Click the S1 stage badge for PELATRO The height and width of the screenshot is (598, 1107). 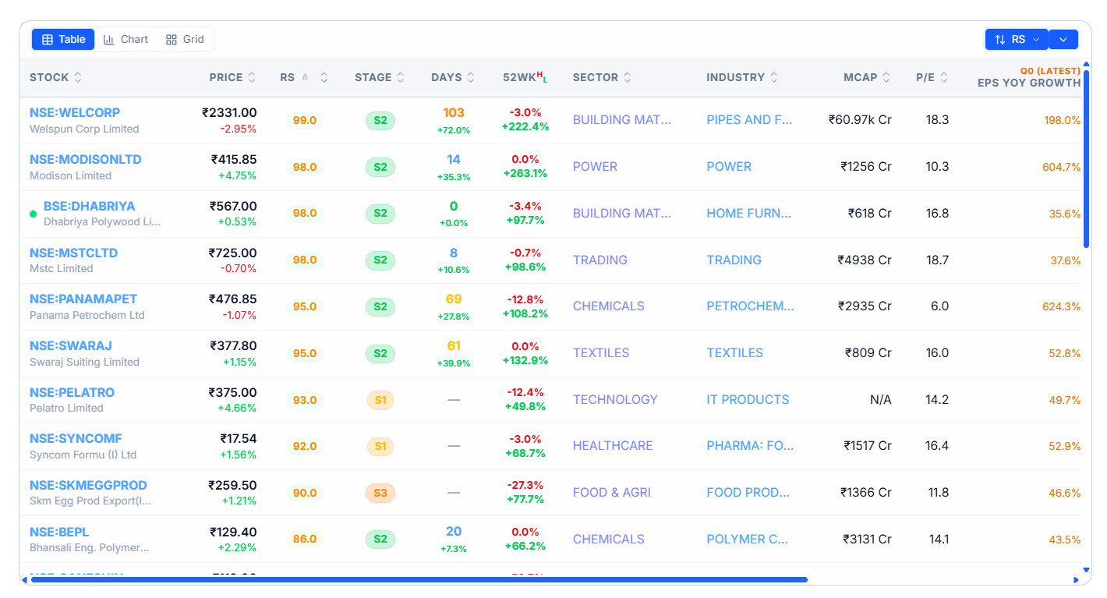pos(380,400)
